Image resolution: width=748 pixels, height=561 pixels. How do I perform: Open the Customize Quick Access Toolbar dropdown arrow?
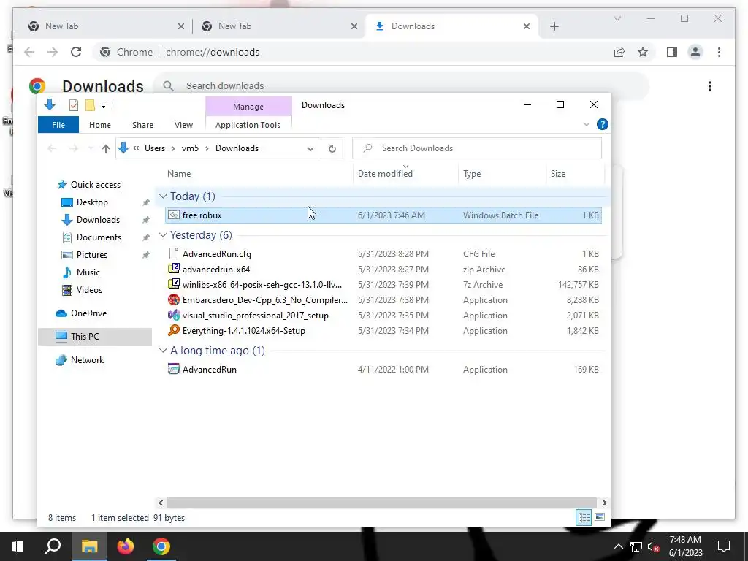click(103, 105)
